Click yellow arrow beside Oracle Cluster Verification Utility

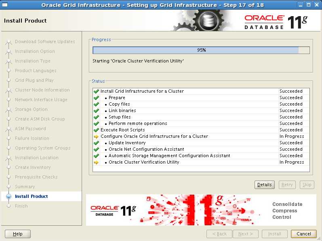tap(96, 162)
